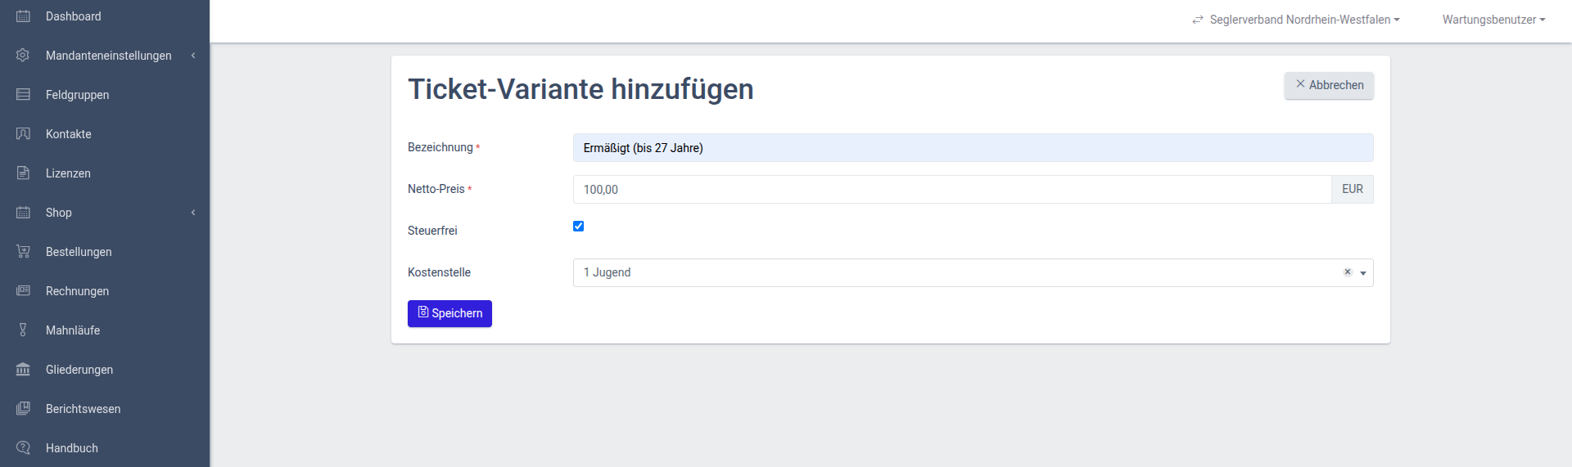
Task: Click the Gliederungen bank building icon
Action: coord(23,370)
